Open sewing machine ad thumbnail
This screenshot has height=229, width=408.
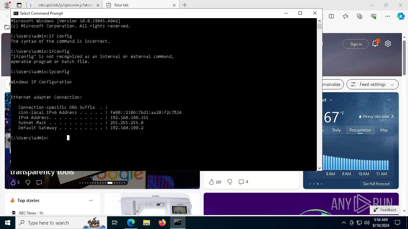pos(152,204)
